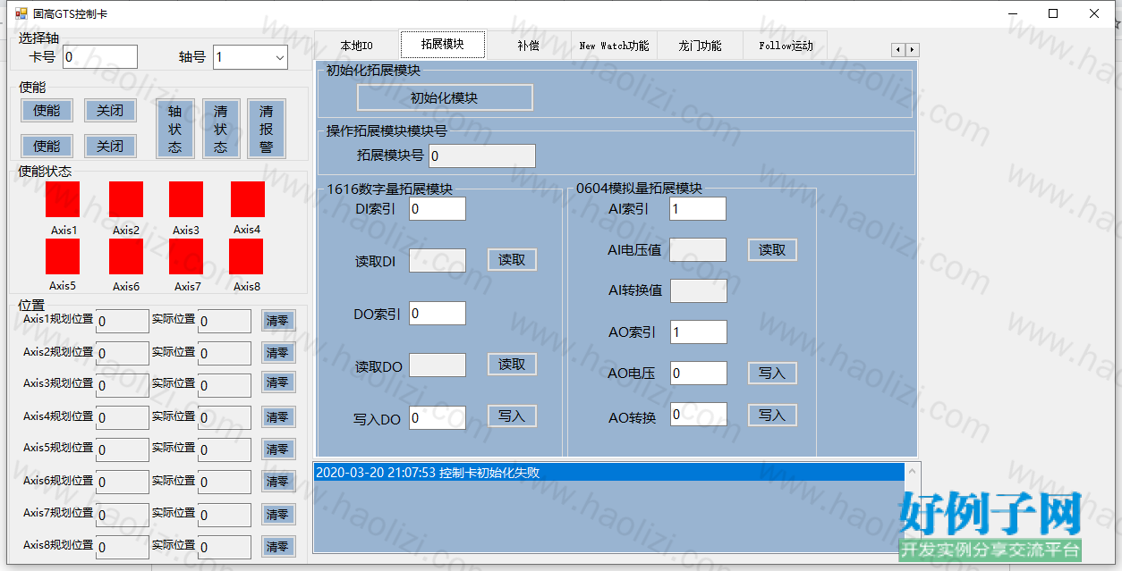The height and width of the screenshot is (571, 1122).
Task: Click the Axis4规划位置 field
Action: pos(122,417)
